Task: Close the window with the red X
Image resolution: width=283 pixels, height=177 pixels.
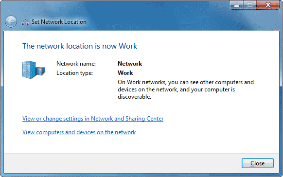Action: 268,5
